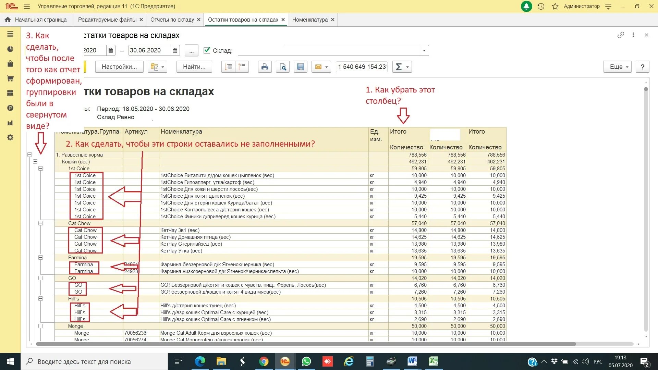
Task: Open history clock icon in title bar
Action: pyautogui.click(x=541, y=6)
